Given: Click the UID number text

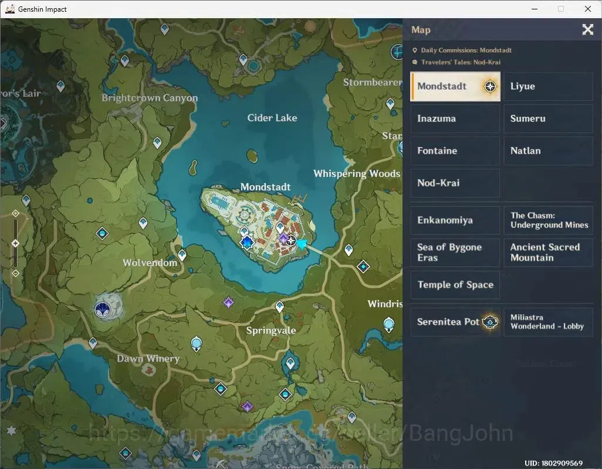Looking at the screenshot, I should (x=553, y=463).
